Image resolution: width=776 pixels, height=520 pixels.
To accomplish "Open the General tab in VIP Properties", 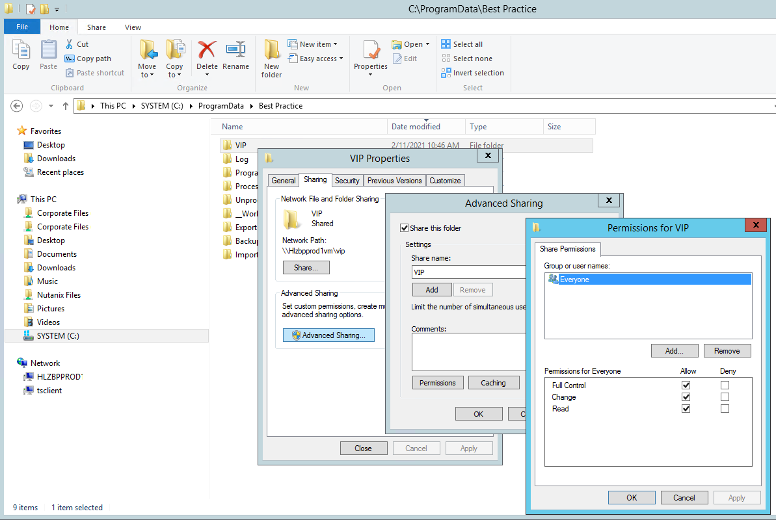I will [283, 181].
